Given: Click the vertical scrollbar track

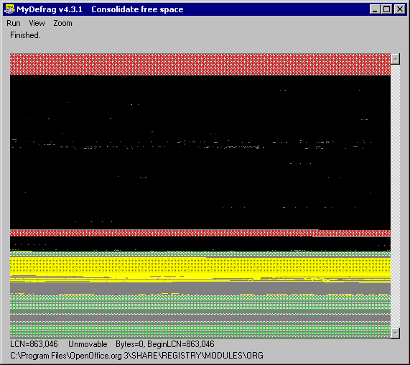Looking at the screenshot, I should click(x=396, y=196).
